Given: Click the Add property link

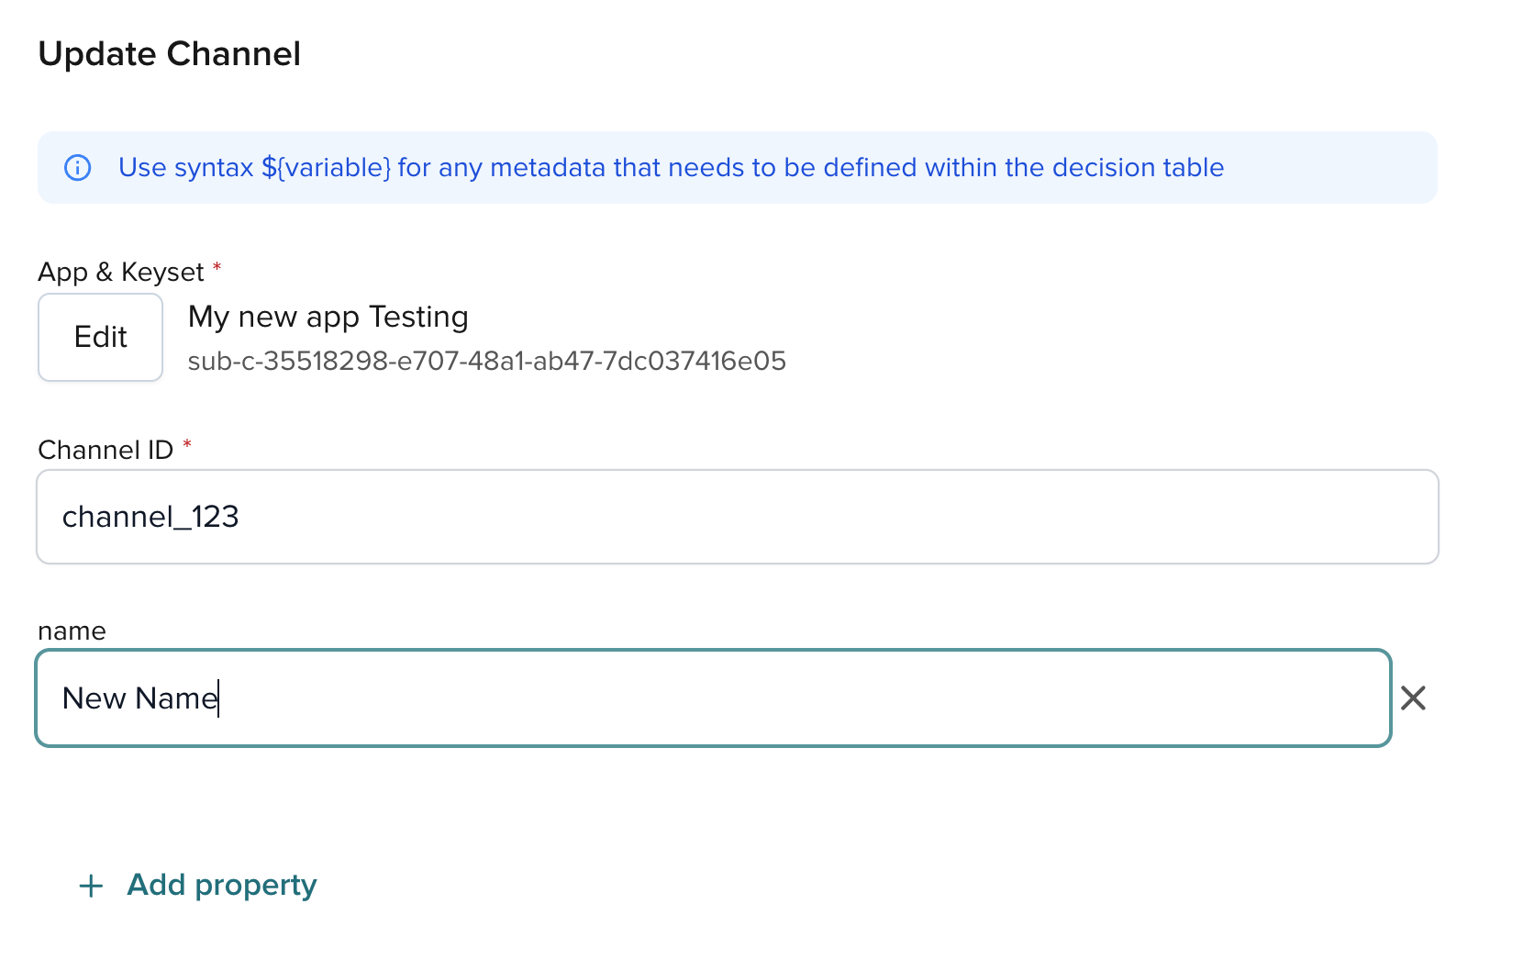Looking at the screenshot, I should point(221,886).
